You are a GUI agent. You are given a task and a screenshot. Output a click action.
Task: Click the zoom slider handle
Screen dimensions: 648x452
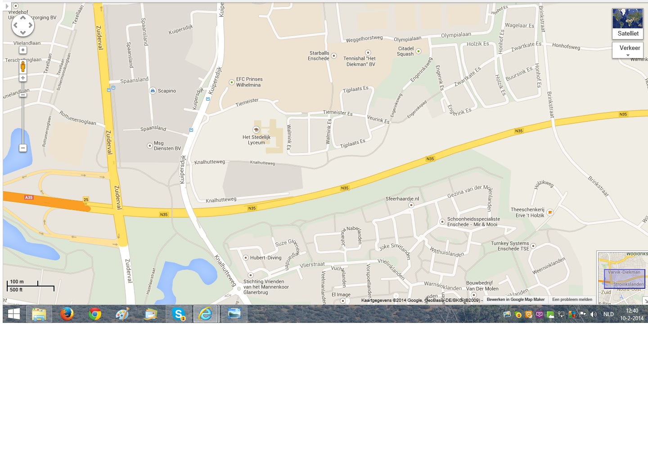(23, 95)
